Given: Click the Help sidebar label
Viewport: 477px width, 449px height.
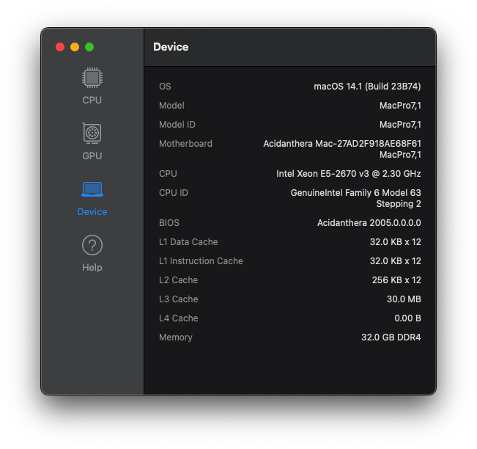Looking at the screenshot, I should click(x=92, y=268).
